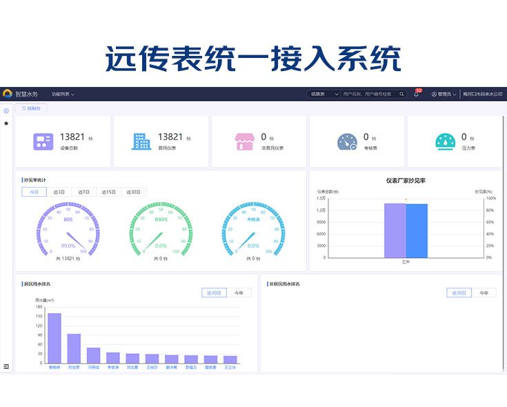Click the 非居民仪表 pink shop icon
The height and width of the screenshot is (407, 507).
(x=245, y=141)
